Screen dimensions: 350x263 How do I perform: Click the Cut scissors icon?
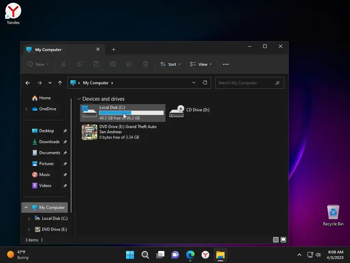click(63, 64)
